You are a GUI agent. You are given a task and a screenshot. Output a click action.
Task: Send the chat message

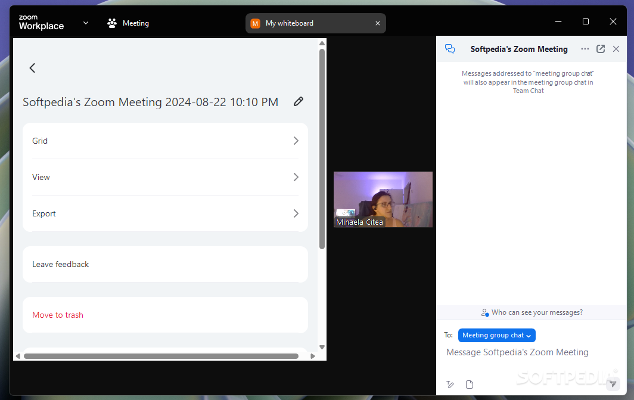pos(613,384)
